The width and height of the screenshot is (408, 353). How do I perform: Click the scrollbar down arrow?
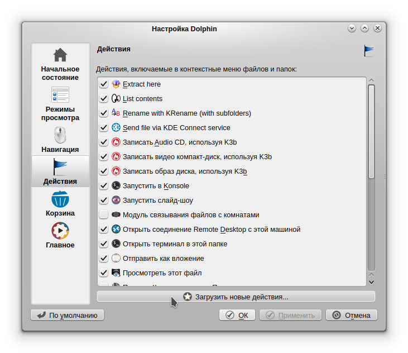tap(371, 282)
